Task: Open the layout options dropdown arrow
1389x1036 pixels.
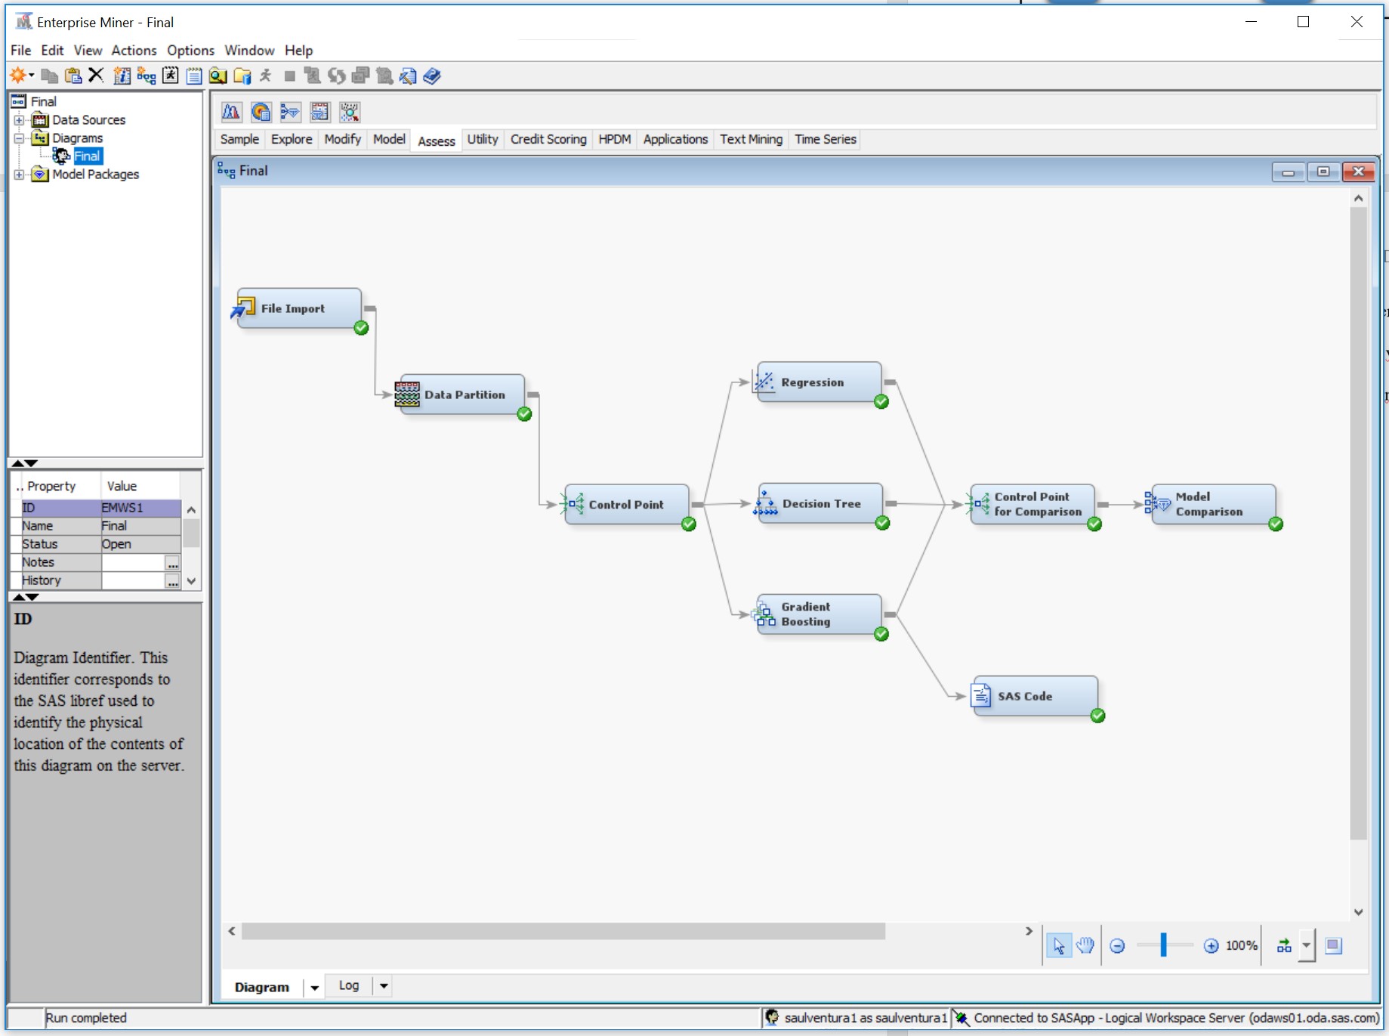Action: tap(1307, 945)
